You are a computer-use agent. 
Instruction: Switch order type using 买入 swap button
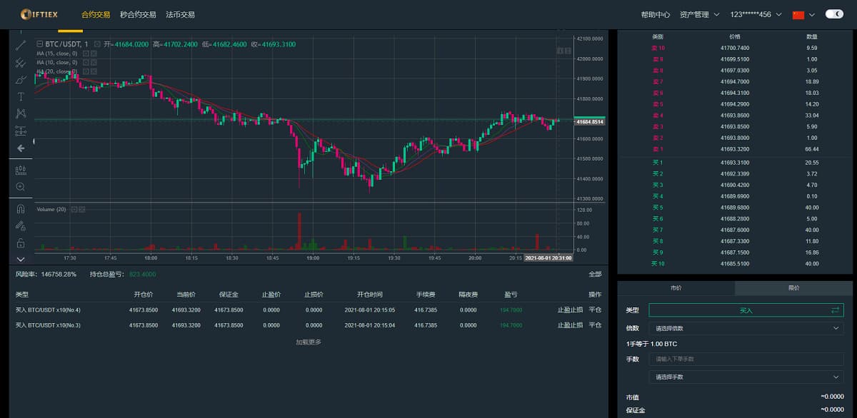[x=835, y=310]
